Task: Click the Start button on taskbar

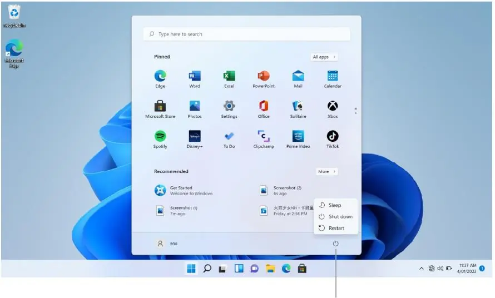Action: click(x=191, y=269)
